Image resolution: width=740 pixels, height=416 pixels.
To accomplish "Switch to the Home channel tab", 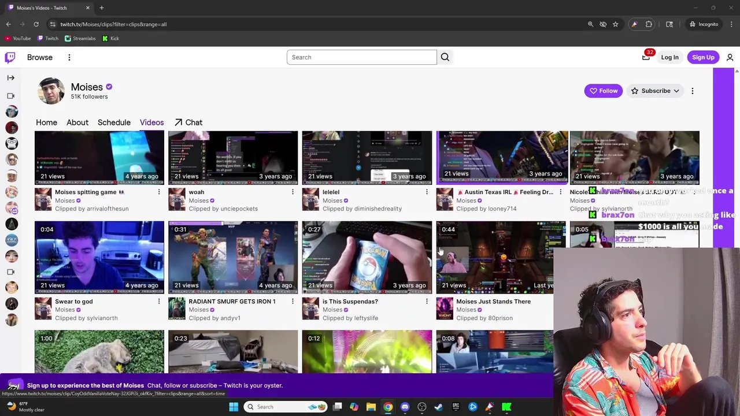I will click(x=46, y=122).
